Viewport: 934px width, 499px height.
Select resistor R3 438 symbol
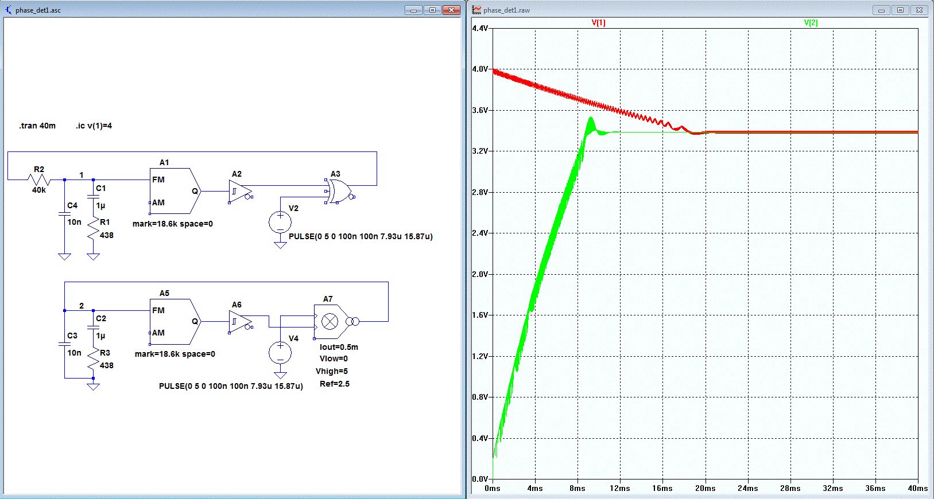pyautogui.click(x=94, y=358)
